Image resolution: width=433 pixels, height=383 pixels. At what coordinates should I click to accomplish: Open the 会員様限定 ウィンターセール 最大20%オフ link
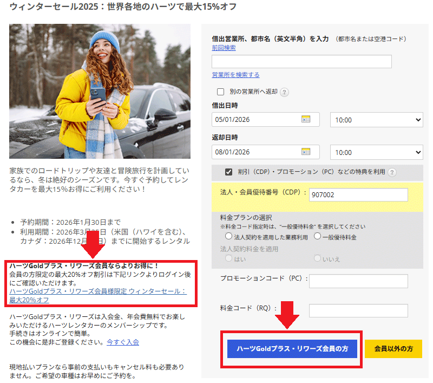pos(97,295)
